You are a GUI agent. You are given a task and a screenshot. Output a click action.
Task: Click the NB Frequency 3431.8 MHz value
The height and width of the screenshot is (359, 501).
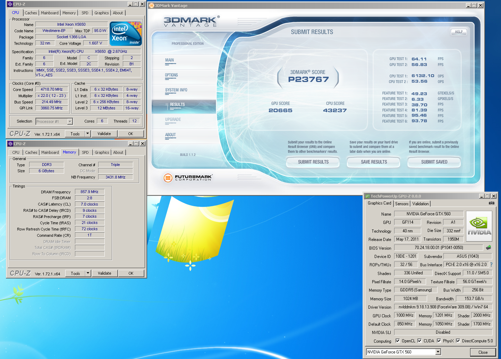pyautogui.click(x=116, y=177)
